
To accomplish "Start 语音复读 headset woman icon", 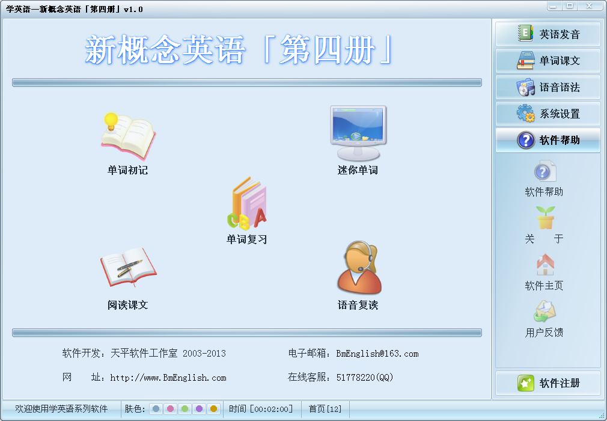I will (359, 267).
